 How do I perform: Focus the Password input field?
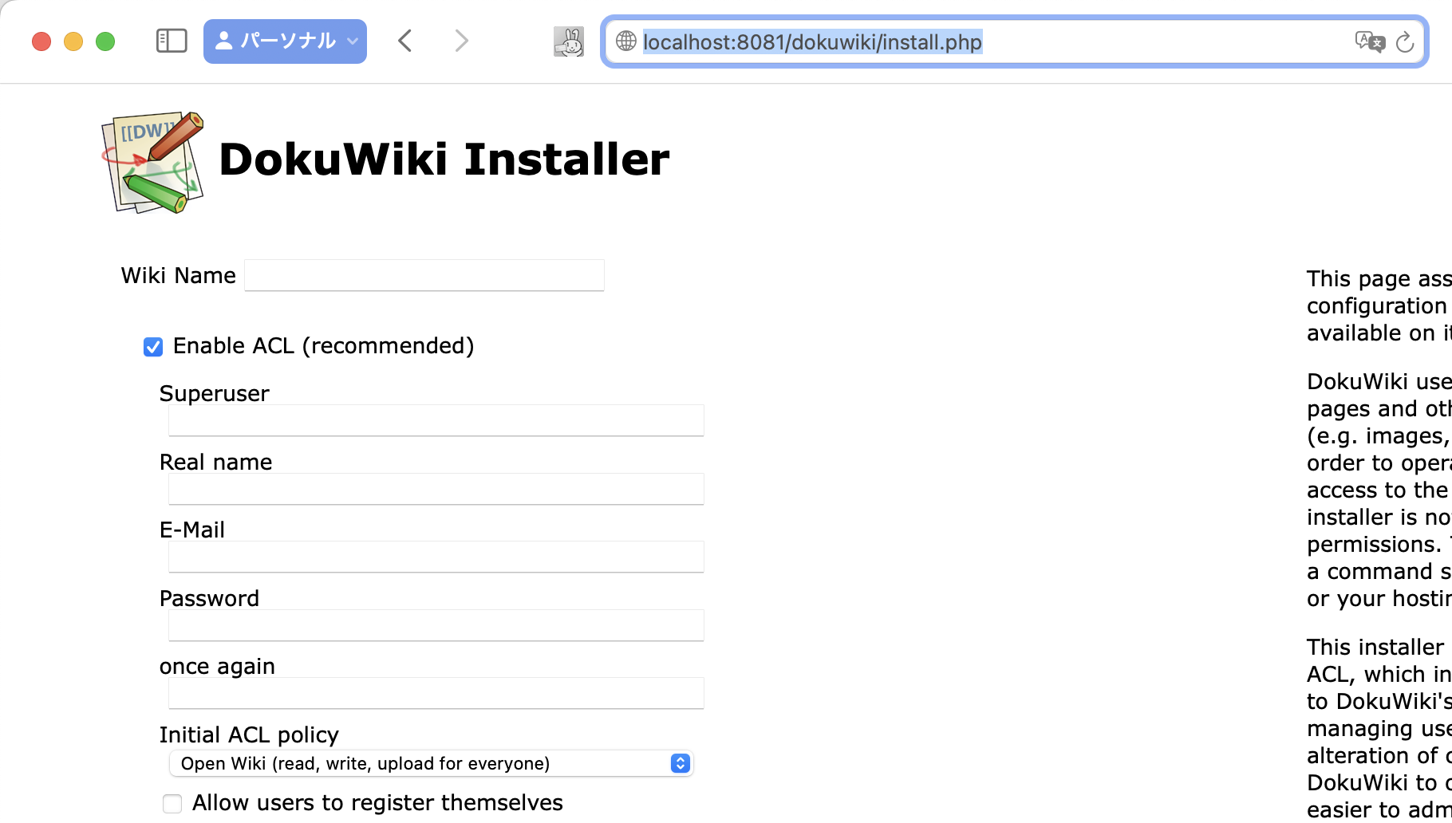pos(436,625)
